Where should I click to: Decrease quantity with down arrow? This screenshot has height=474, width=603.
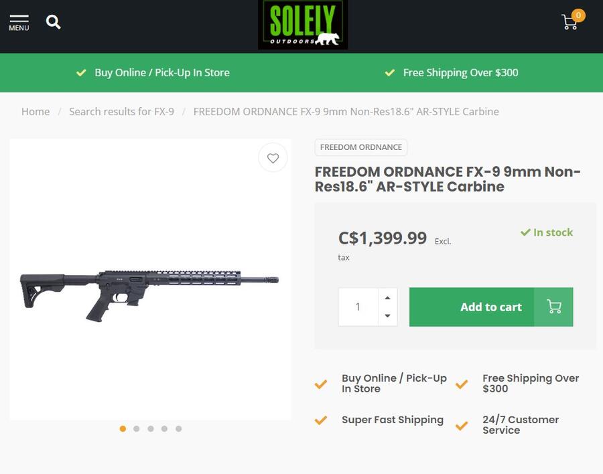coord(387,316)
